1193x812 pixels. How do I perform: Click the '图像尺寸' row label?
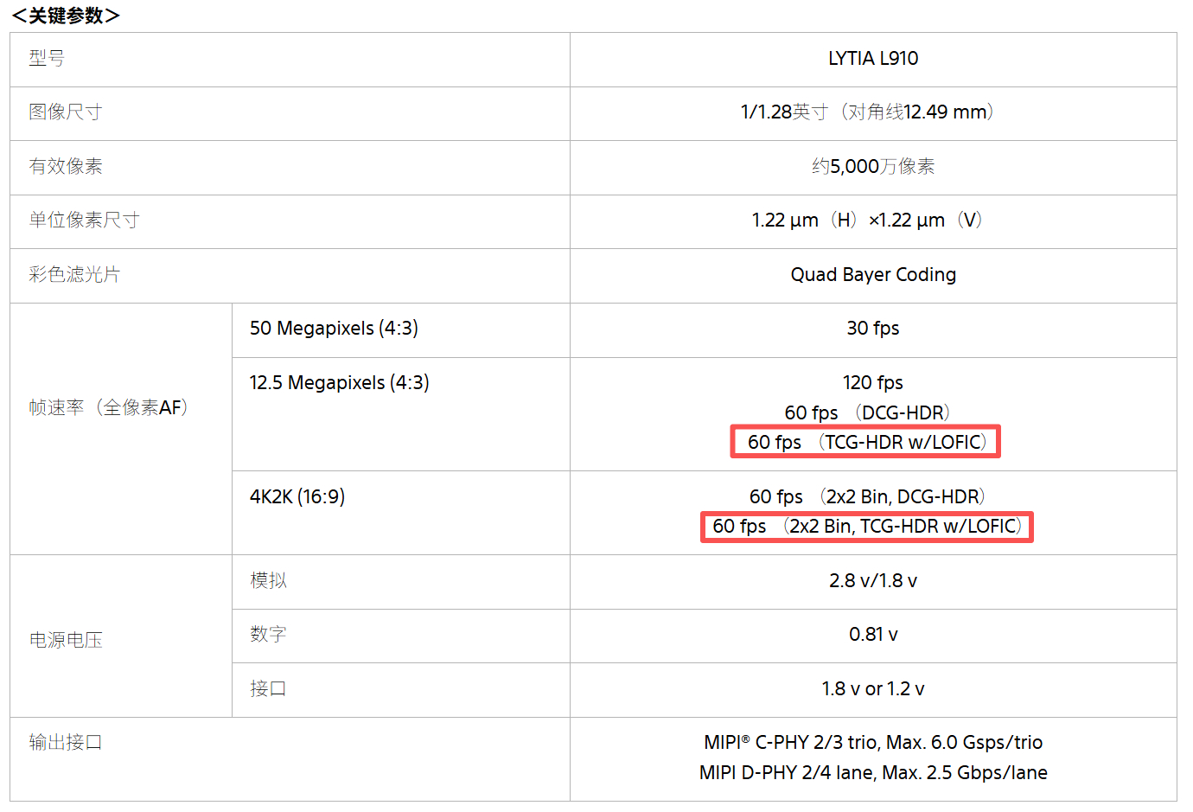tap(65, 112)
